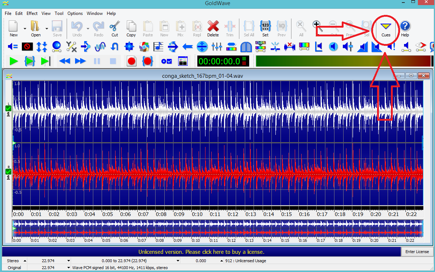Viewport: 435px width, 272px height.
Task: Apply the Reverse left arrow effect
Action: click(188, 47)
